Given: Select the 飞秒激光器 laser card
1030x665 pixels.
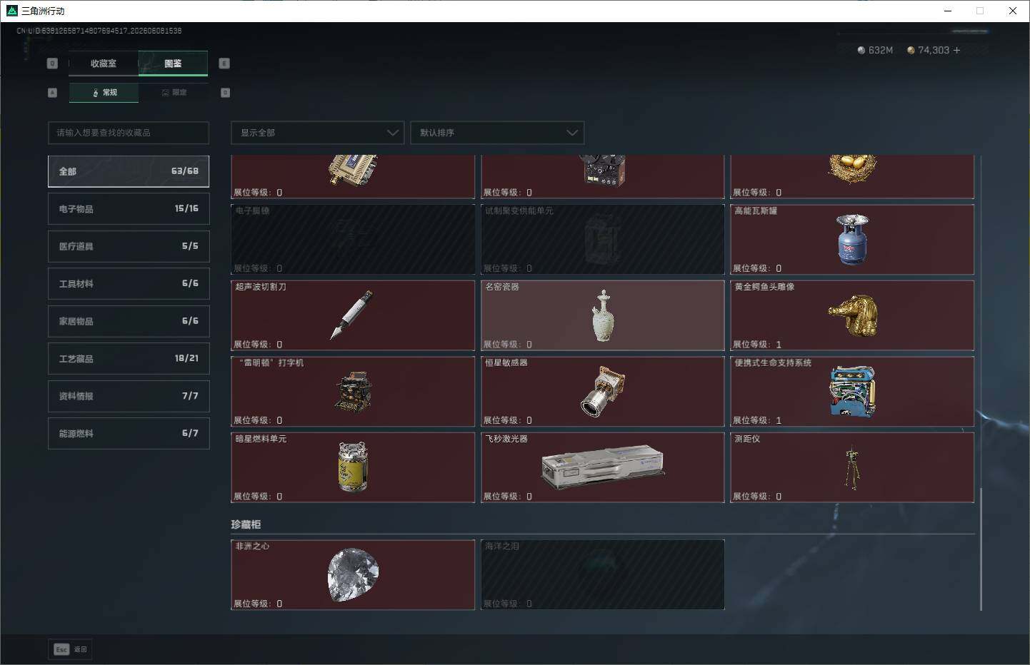Looking at the screenshot, I should pos(603,467).
